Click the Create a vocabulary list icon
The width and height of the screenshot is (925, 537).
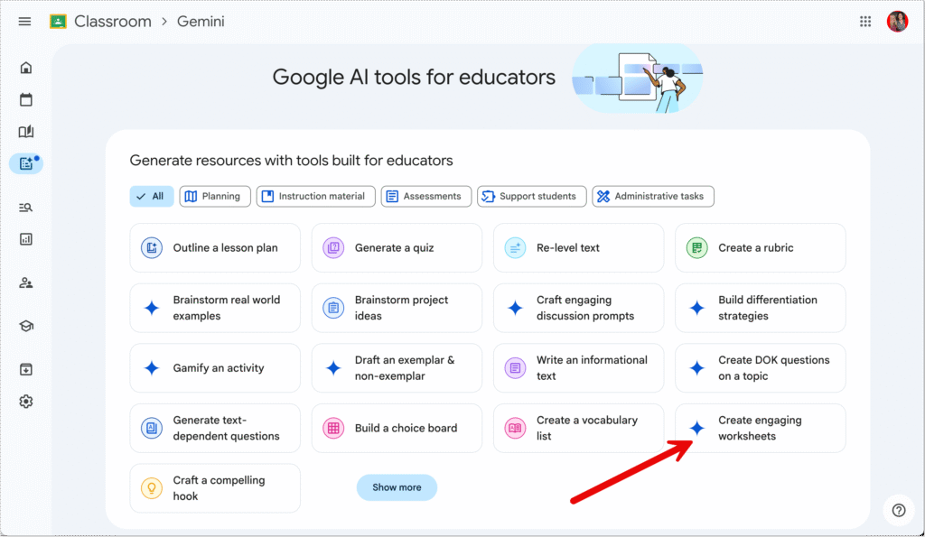point(515,428)
